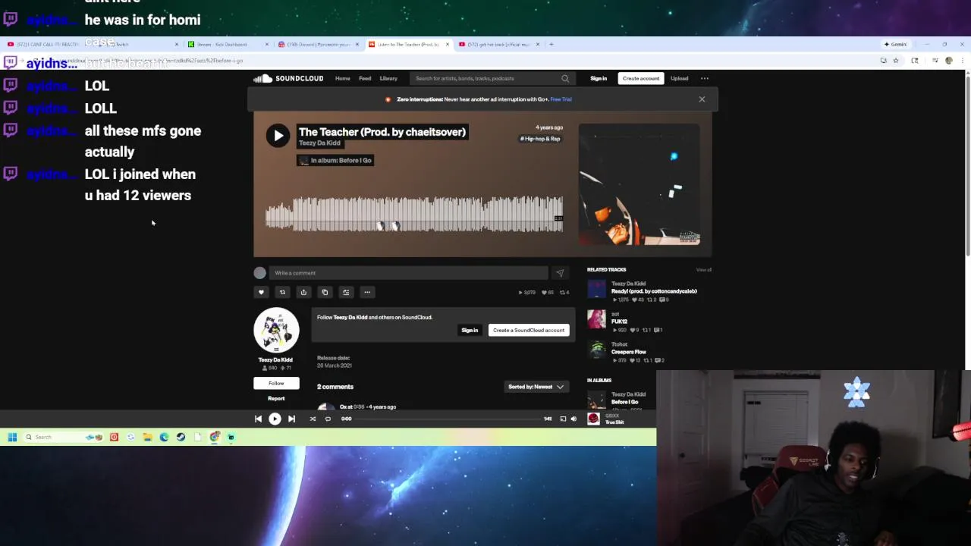Image resolution: width=971 pixels, height=546 pixels.
Task: Open the Free Trial link in banner
Action: click(561, 99)
